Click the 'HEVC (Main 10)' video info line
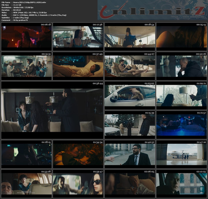 pyautogui.click(x=30, y=12)
